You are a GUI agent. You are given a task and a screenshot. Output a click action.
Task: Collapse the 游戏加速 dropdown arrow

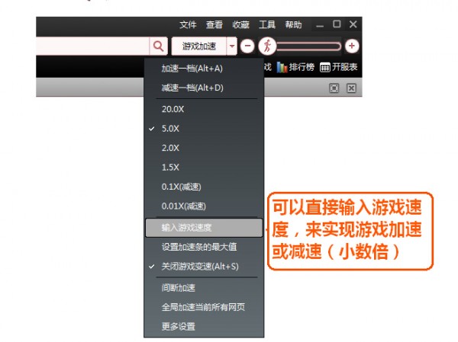(x=233, y=46)
